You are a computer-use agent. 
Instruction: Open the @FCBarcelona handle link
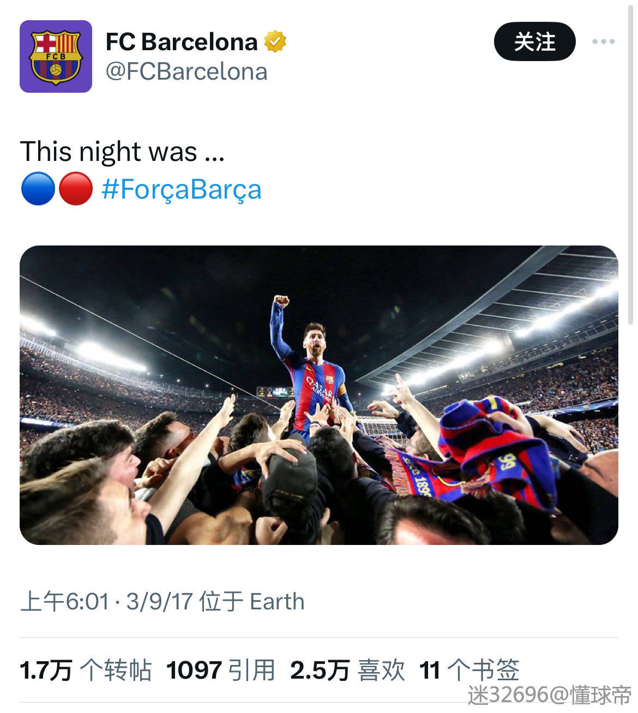(186, 72)
